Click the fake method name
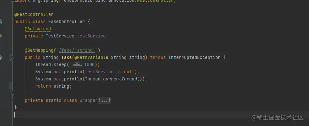 tap(67, 57)
